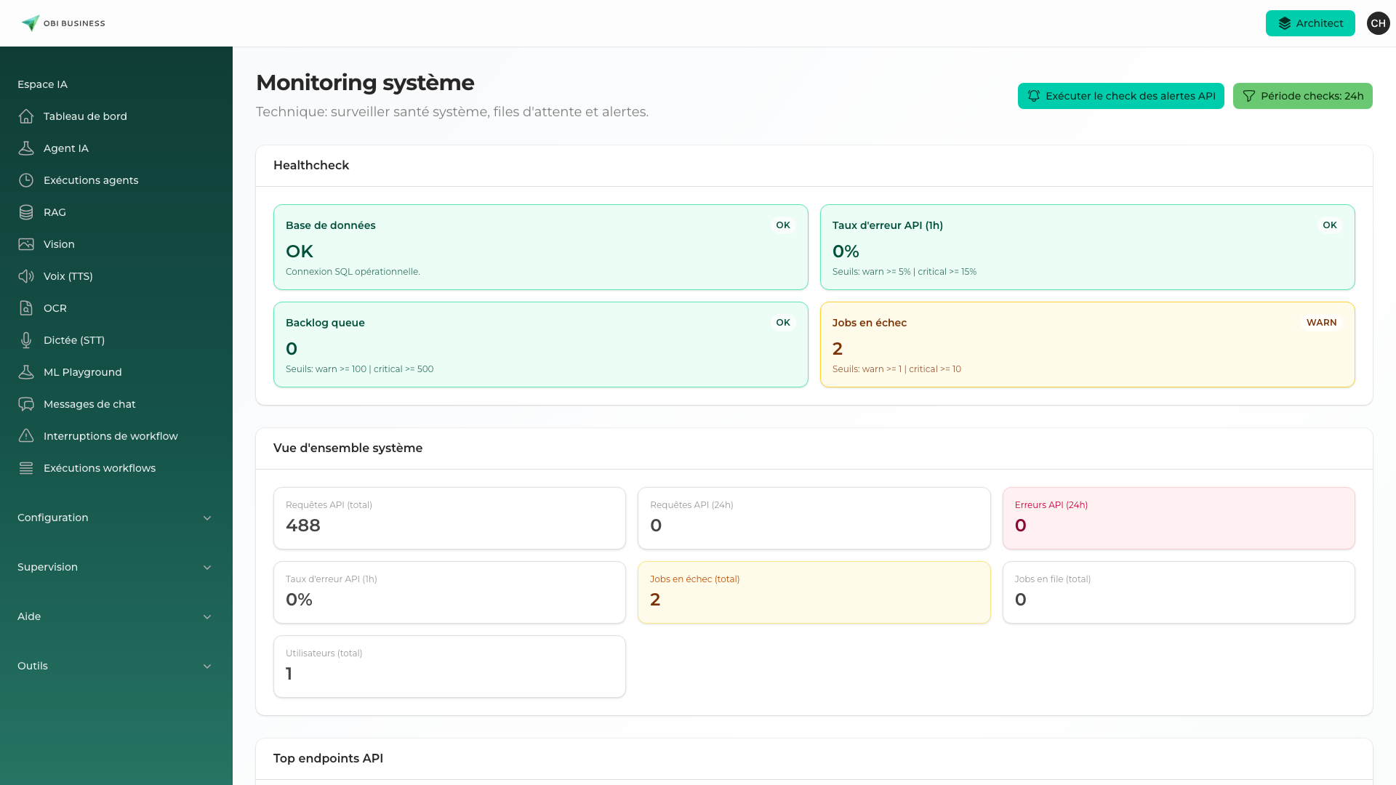This screenshot has height=785, width=1396.
Task: Open Exécutions workflows
Action: click(x=100, y=467)
